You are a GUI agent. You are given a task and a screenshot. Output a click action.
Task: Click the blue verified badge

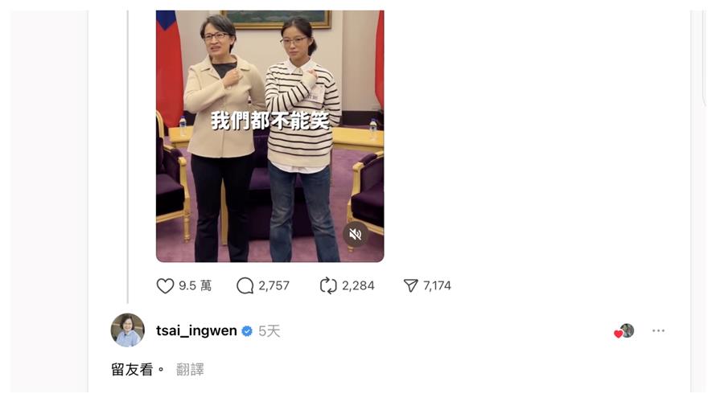pos(247,331)
